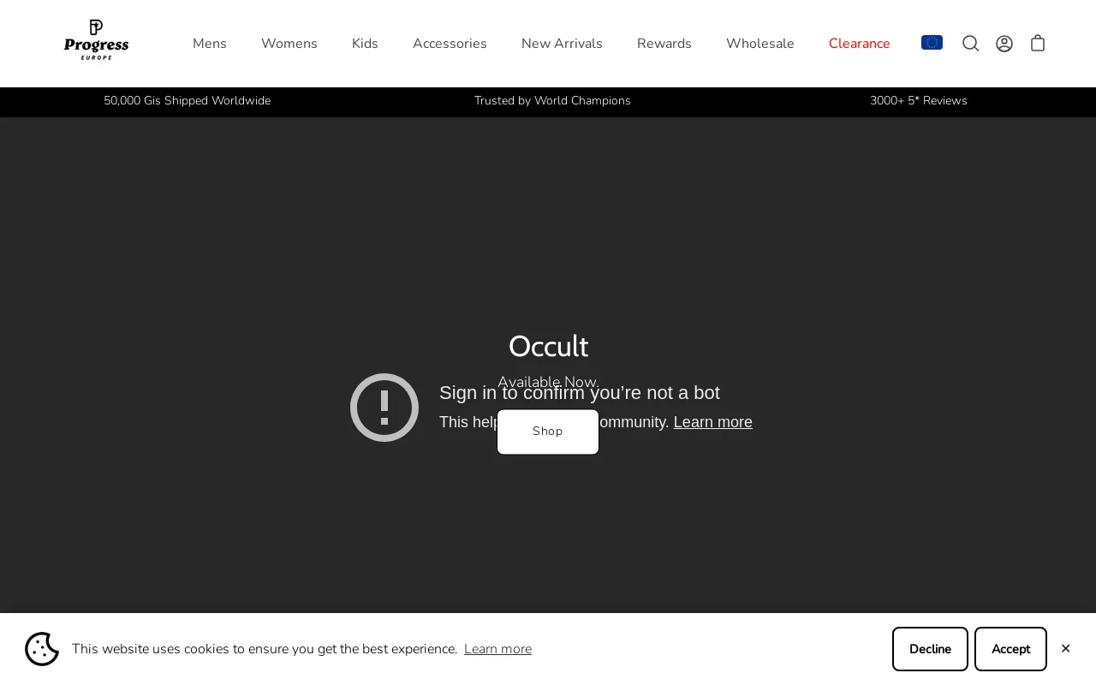1096x685 pixels.
Task: Click Learn more in cookie banner
Action: [497, 649]
